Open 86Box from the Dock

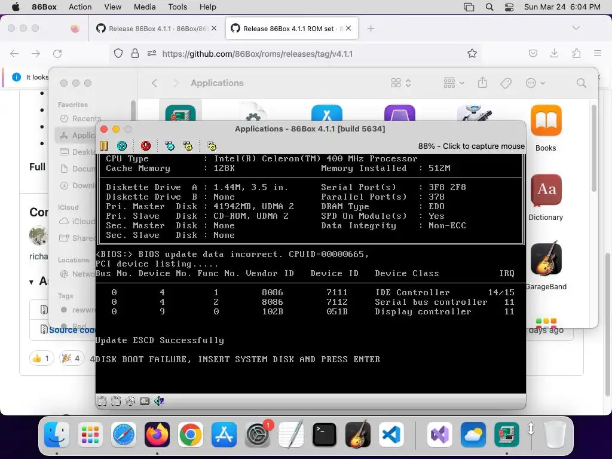[x=507, y=434]
